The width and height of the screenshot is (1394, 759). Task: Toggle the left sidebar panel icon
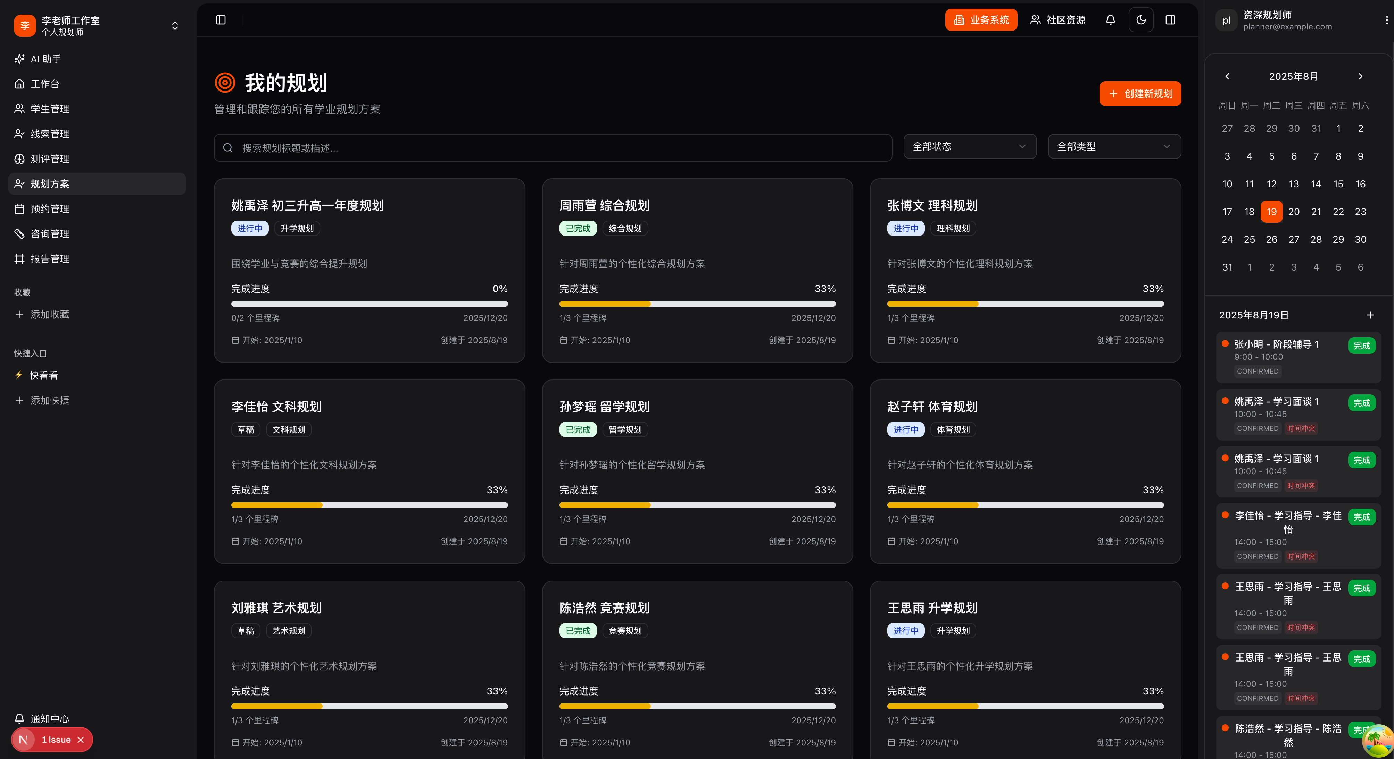click(221, 20)
